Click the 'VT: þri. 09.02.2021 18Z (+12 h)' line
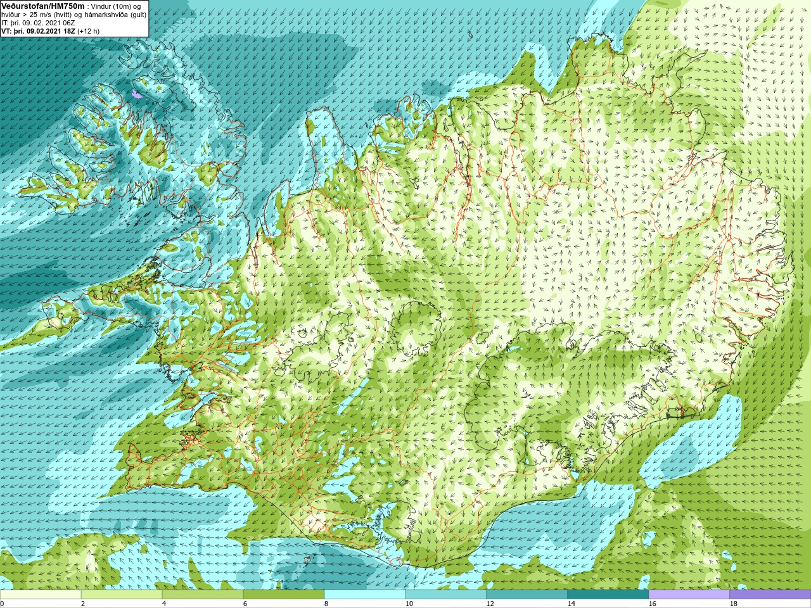The height and width of the screenshot is (608, 811). (x=50, y=31)
